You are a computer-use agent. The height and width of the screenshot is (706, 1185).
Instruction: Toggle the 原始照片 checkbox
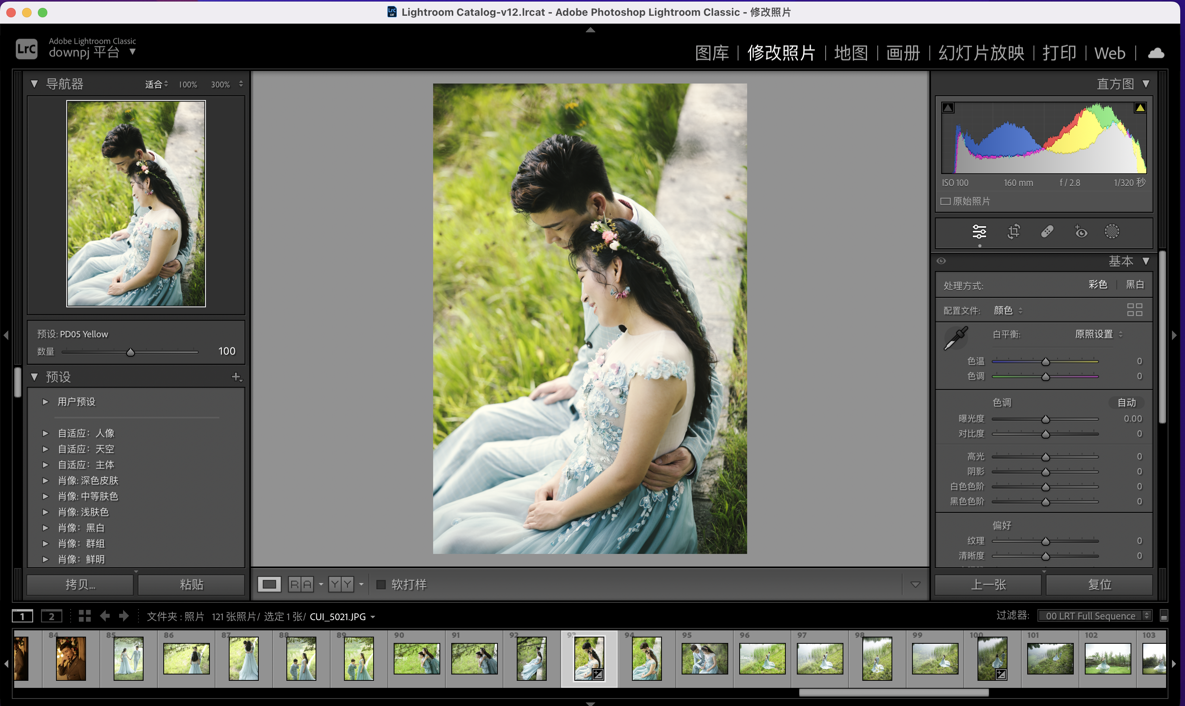pos(946,201)
